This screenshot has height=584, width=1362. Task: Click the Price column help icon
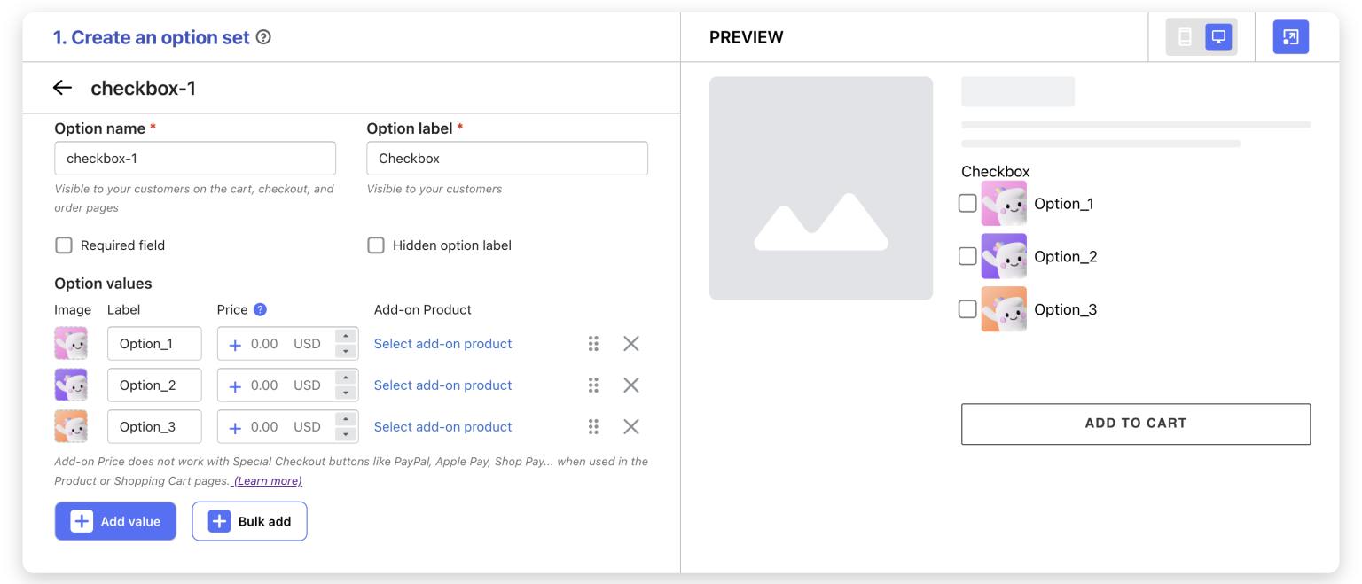258,309
